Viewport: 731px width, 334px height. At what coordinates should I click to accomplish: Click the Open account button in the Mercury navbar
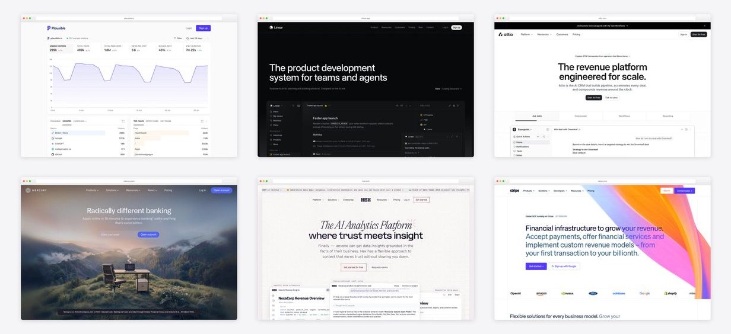point(221,190)
